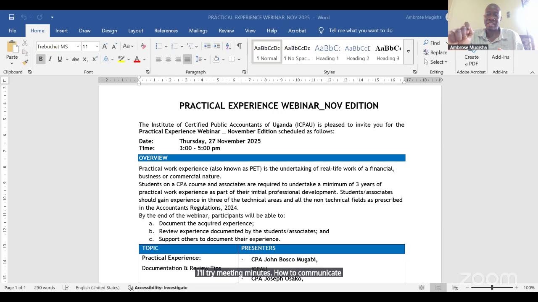538x302 pixels.
Task: Open the font name dropdown Trebuchet MS
Action: click(78, 47)
